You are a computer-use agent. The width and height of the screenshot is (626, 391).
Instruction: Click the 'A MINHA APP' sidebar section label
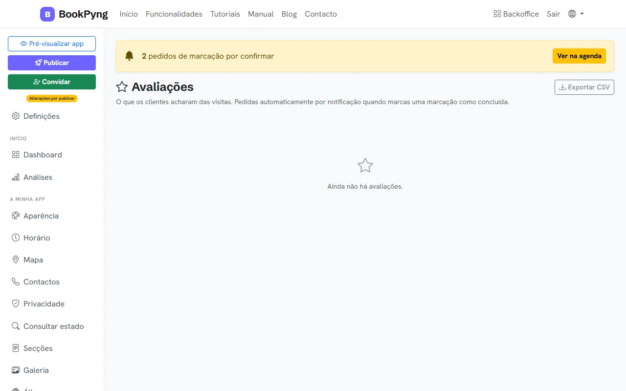[x=27, y=199]
